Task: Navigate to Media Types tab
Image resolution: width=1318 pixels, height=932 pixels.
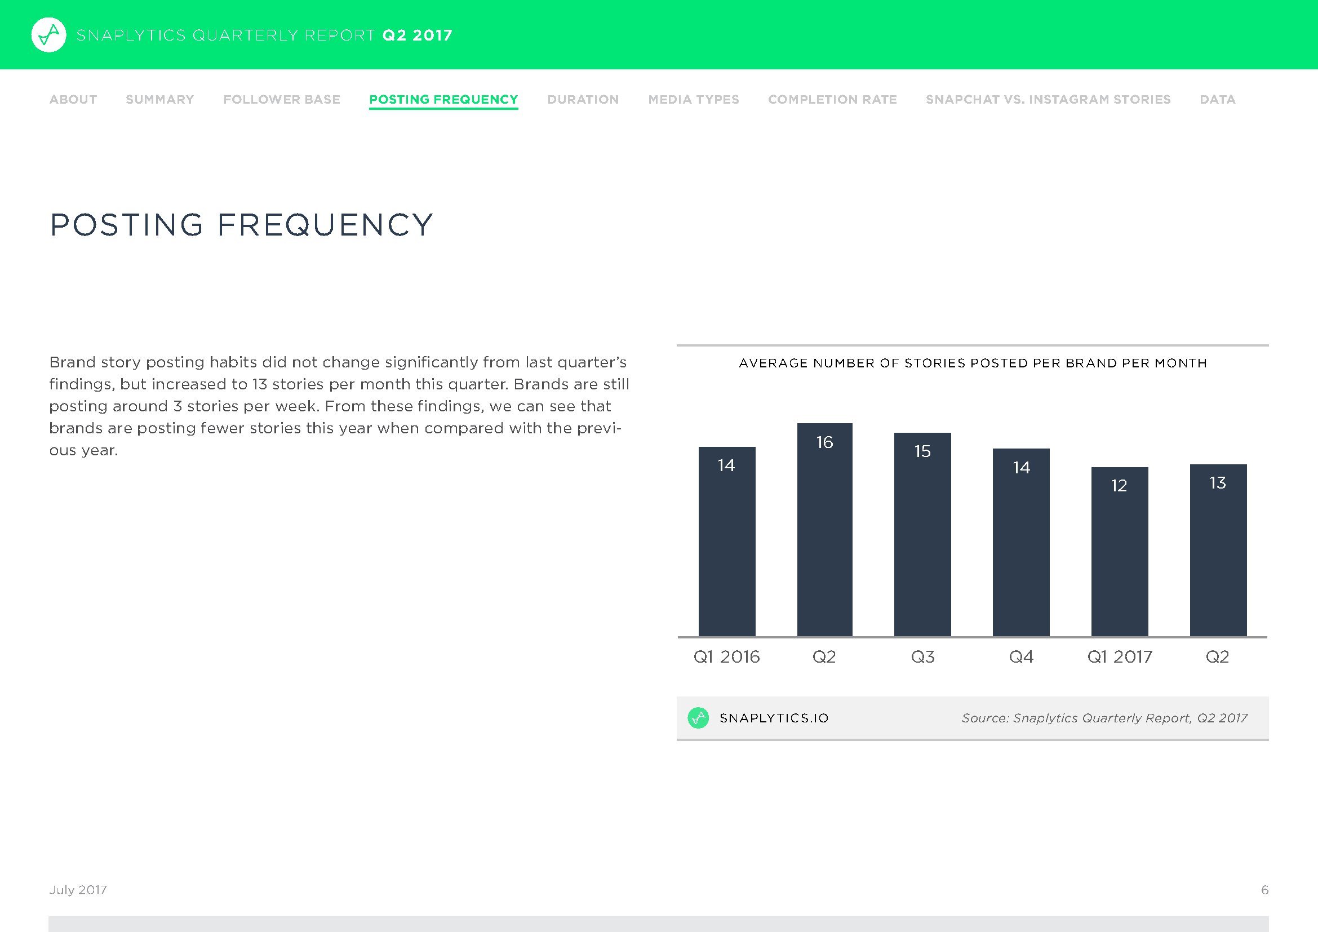Action: click(x=694, y=99)
